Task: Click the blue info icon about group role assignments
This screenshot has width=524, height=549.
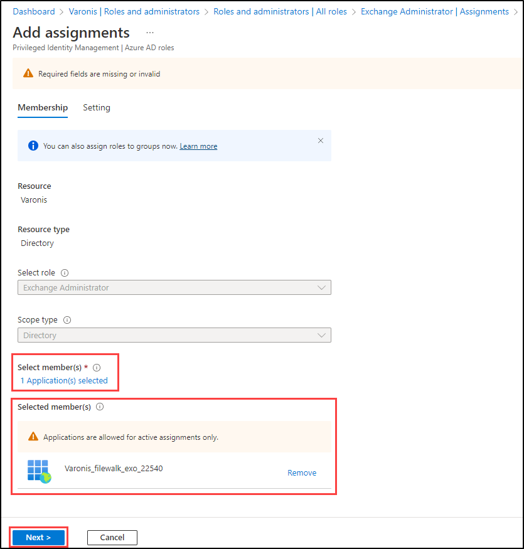Action: click(x=33, y=146)
